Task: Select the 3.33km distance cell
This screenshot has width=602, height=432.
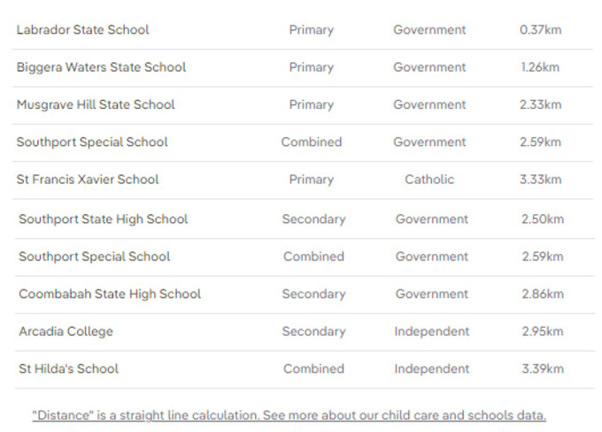Action: click(540, 179)
